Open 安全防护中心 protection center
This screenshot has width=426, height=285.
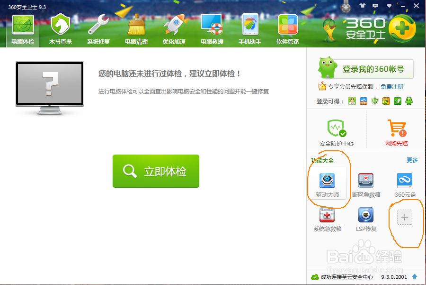click(337, 133)
